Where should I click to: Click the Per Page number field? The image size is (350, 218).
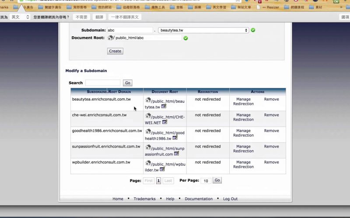[x=206, y=181]
